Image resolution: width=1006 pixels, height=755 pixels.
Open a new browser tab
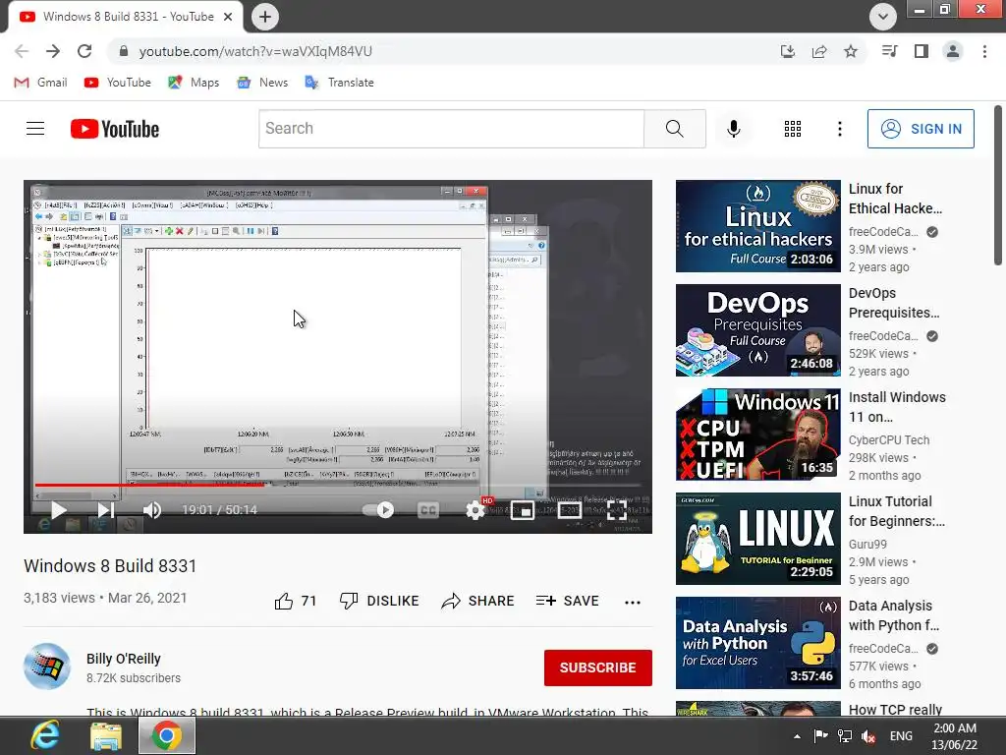tap(265, 17)
